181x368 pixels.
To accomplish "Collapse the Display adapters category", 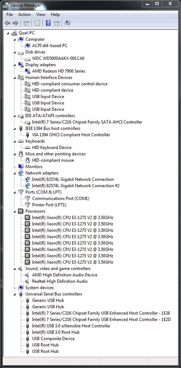I will [15, 65].
